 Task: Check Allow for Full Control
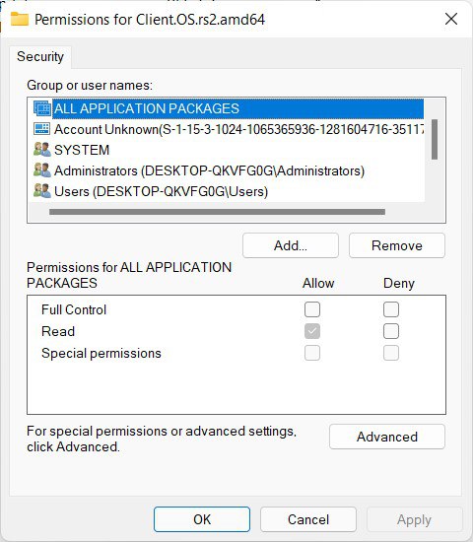pyautogui.click(x=312, y=309)
